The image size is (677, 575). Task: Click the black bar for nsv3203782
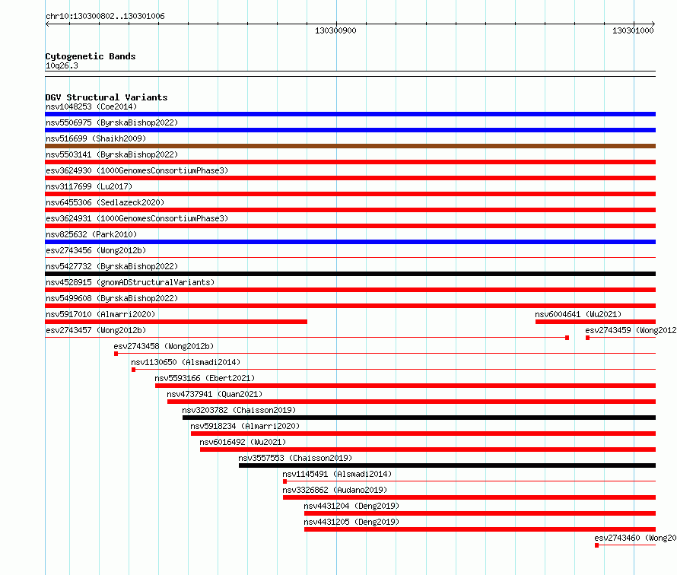(419, 418)
